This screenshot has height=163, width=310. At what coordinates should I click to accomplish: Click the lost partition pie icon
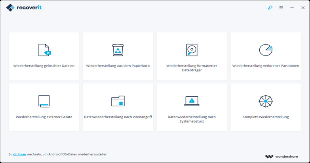(x=266, y=50)
